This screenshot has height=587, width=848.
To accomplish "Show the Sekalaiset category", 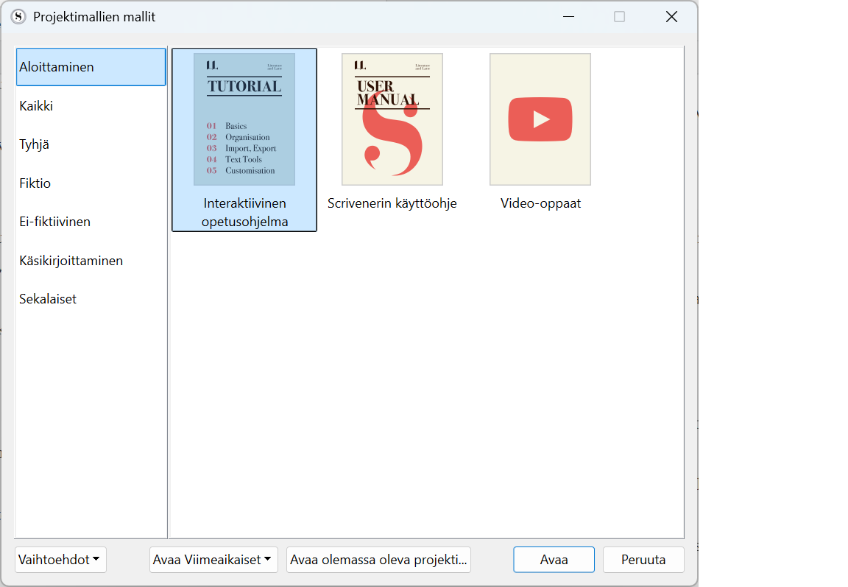I will click(x=91, y=299).
